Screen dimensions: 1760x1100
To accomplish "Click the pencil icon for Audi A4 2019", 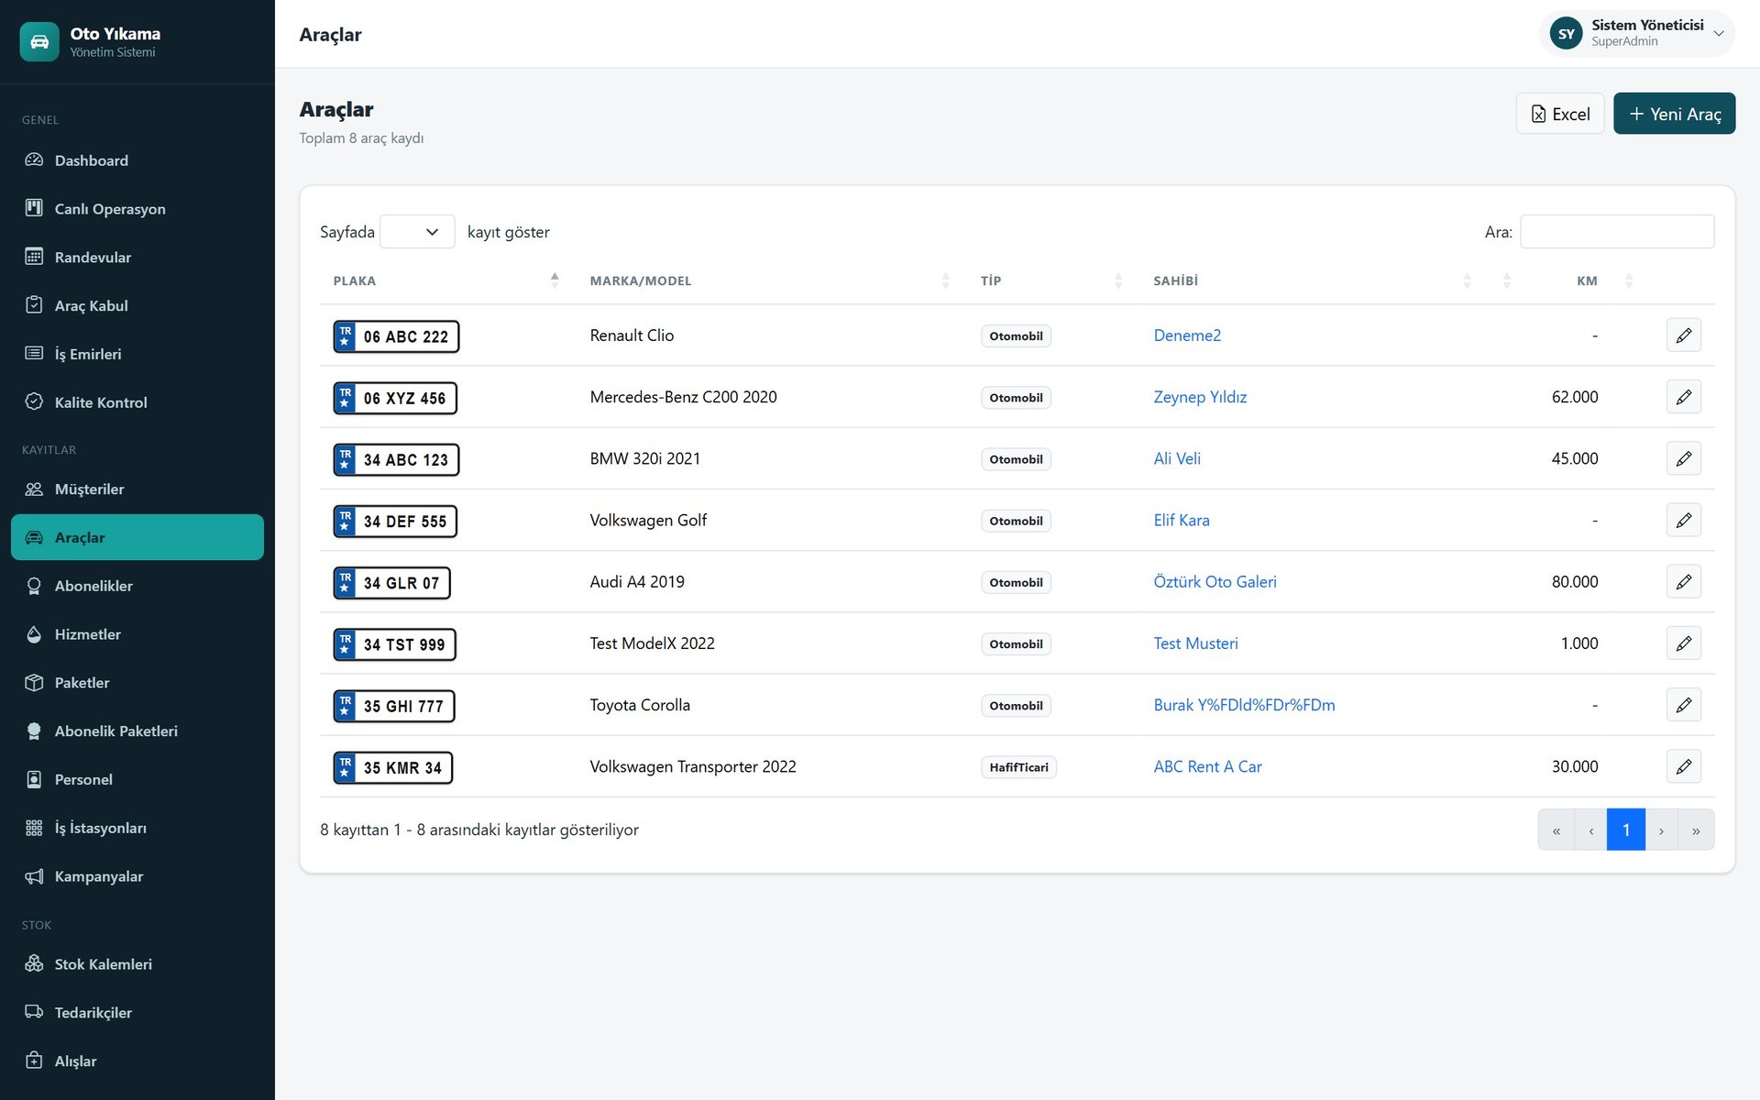I will tap(1683, 582).
